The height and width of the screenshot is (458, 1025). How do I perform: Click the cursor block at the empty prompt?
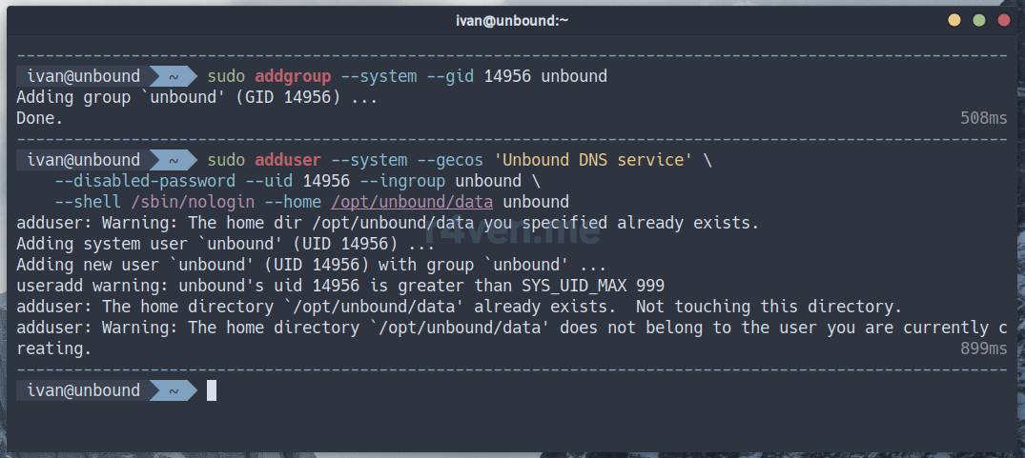coord(212,390)
